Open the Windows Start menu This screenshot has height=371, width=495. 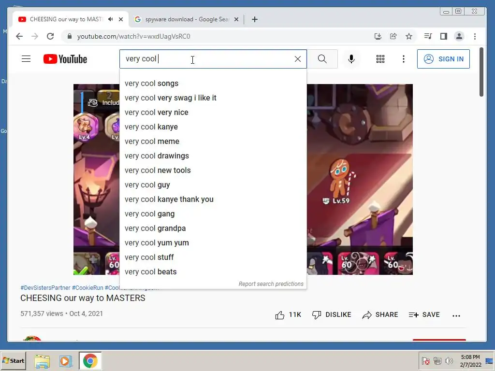[13, 360]
